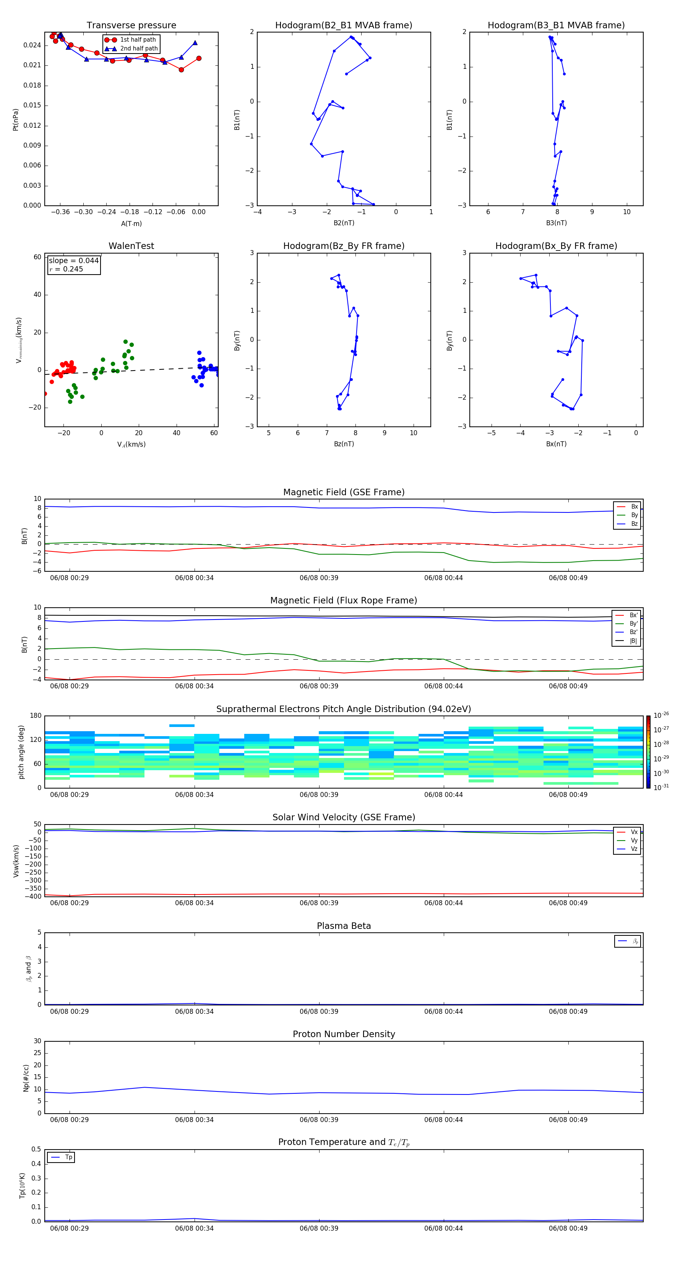Click the Vz entry in velocity legend
Viewport: 688px width, 1262px height.
click(x=627, y=849)
